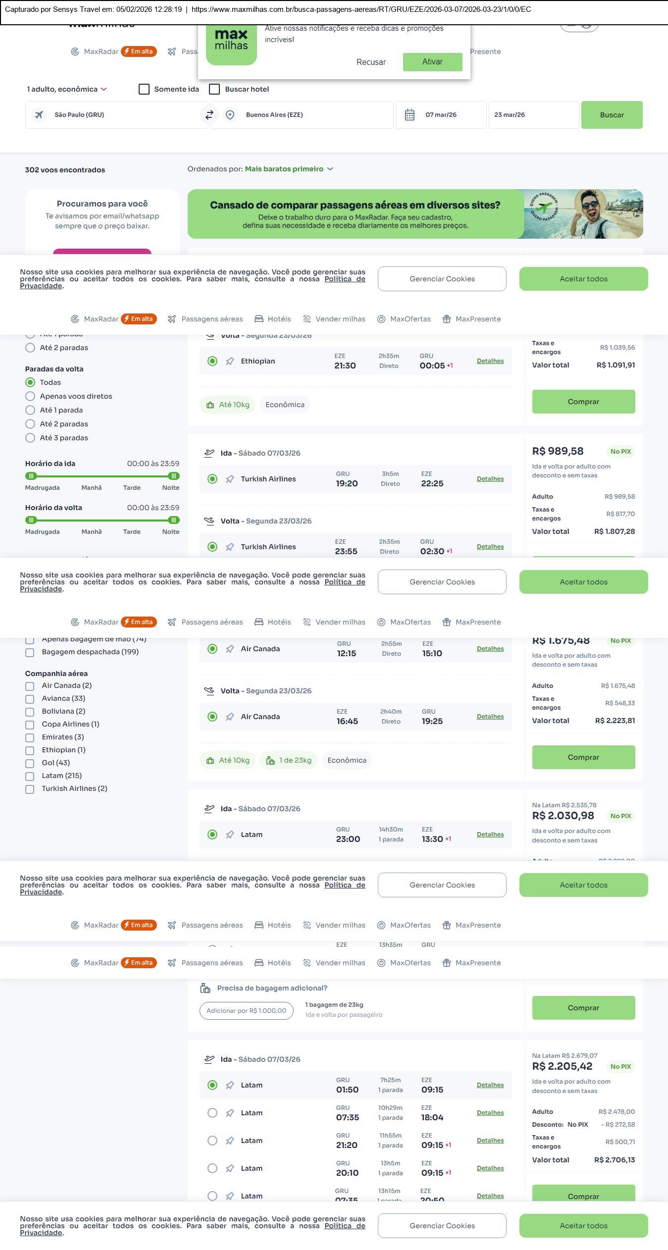Click the airplane icon in the origin field
Image resolution: width=668 pixels, height=1250 pixels.
coord(39,115)
